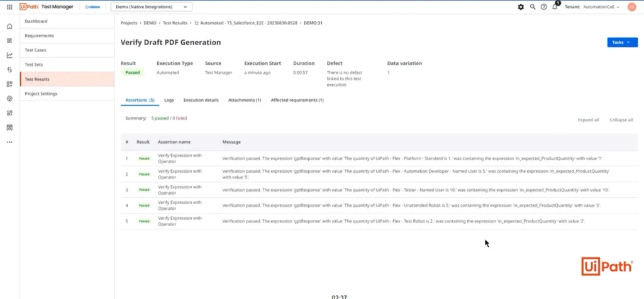Viewport: 644px width, 299px height.
Task: Click the Projects breadcrumb link
Action: (x=129, y=23)
